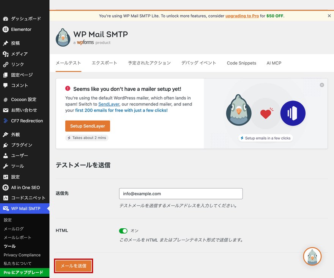Click the pushpin icon beside 投稿
The width and height of the screenshot is (334, 278).
(x=6, y=43)
